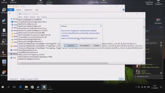
Task: Open the Notepad Вид menu
Action: (38, 17)
